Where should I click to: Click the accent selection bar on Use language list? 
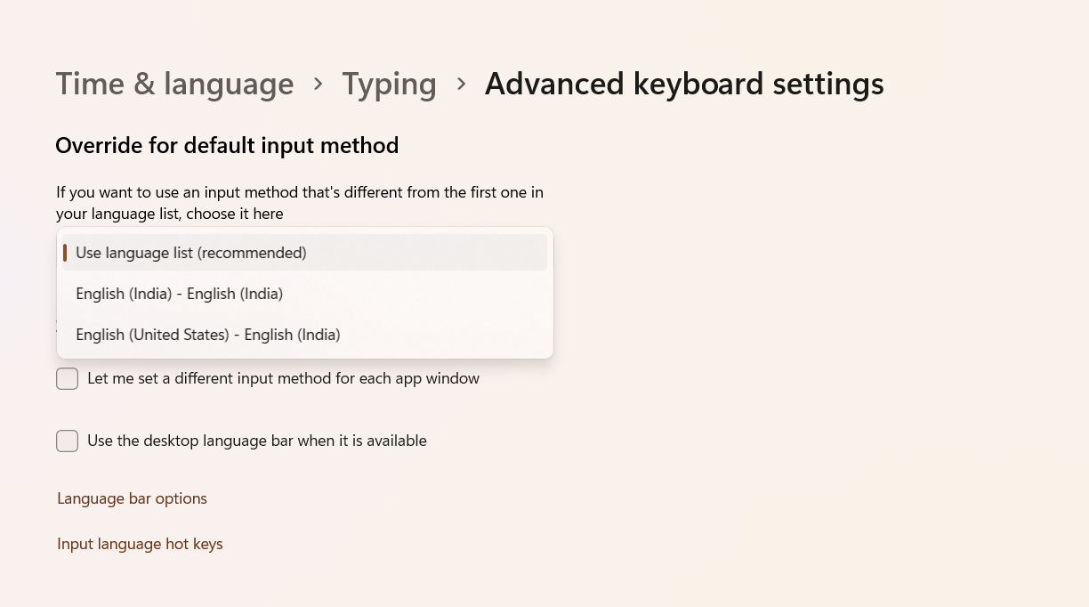tap(65, 253)
